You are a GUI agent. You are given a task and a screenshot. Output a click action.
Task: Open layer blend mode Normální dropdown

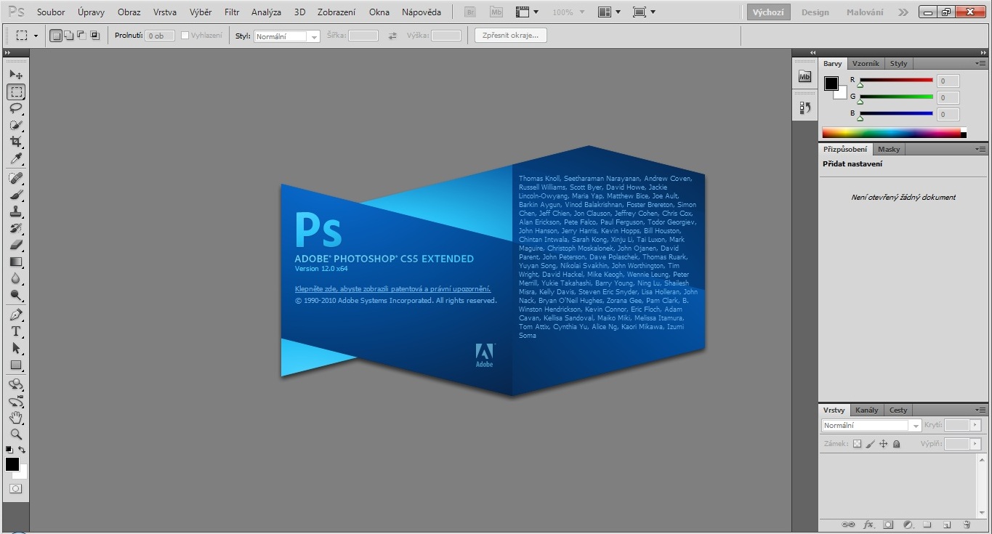coord(871,426)
